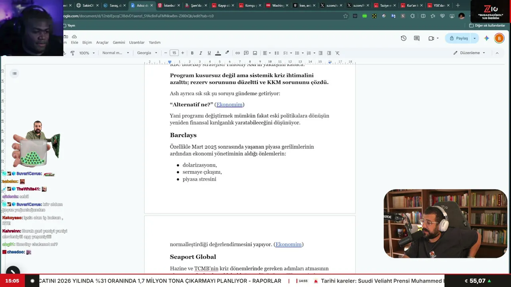Image resolution: width=511 pixels, height=287 pixels.
Task: Show the document outline panel
Action: (x=14, y=73)
